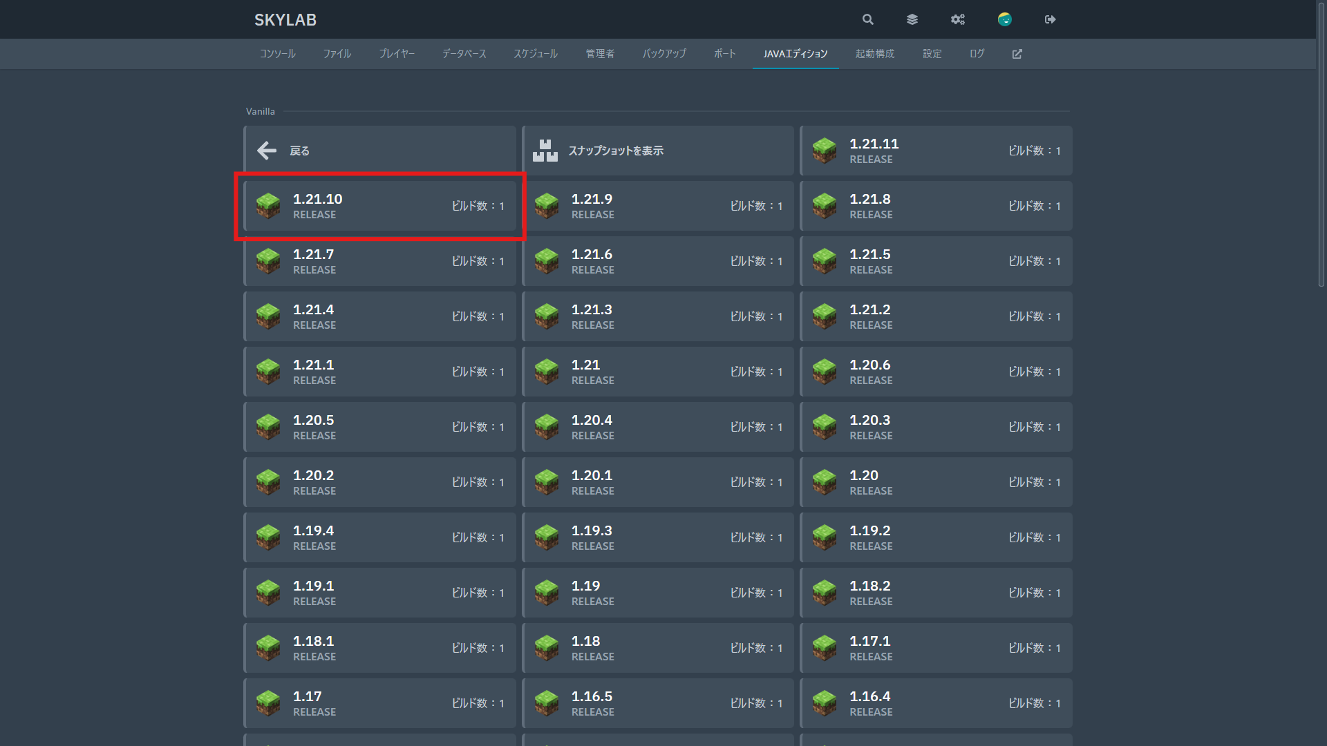Select the 1.16.5 release version
The width and height of the screenshot is (1327, 746).
tap(658, 703)
